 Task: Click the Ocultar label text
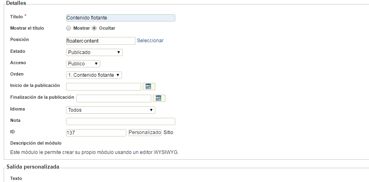coord(107,28)
